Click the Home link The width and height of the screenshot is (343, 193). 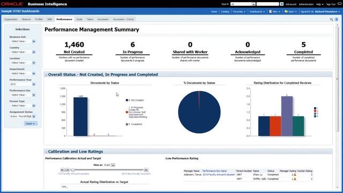click(x=214, y=12)
